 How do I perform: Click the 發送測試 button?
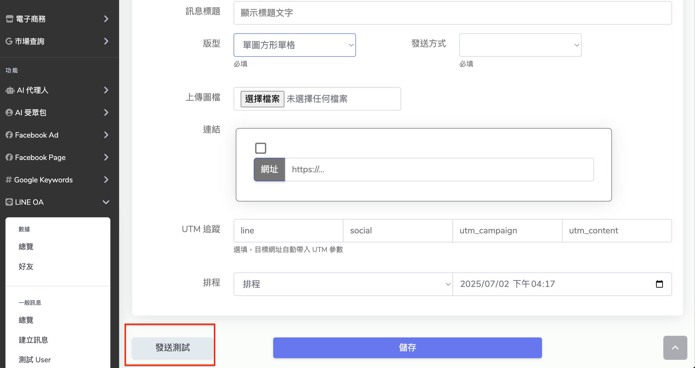coord(172,348)
